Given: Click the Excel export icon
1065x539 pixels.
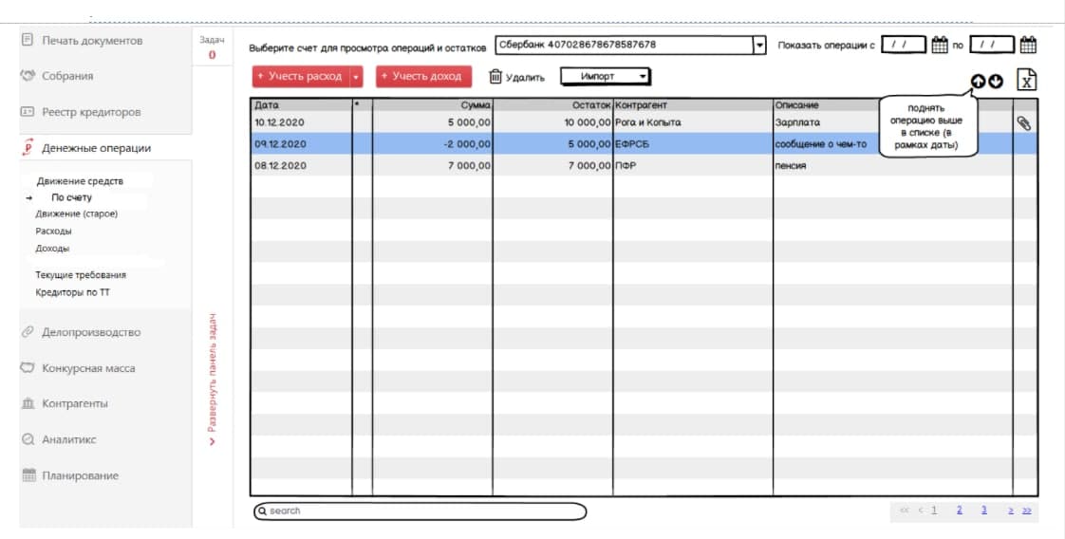Looking at the screenshot, I should tap(1026, 82).
